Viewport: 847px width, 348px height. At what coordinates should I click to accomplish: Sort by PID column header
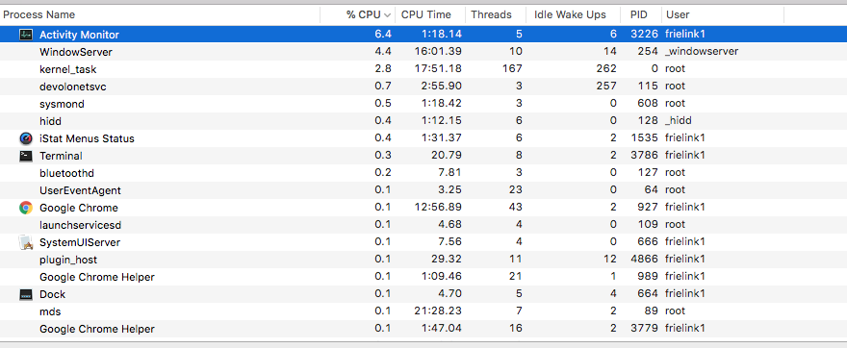click(642, 14)
